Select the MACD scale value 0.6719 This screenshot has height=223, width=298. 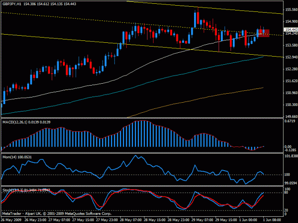point(290,121)
